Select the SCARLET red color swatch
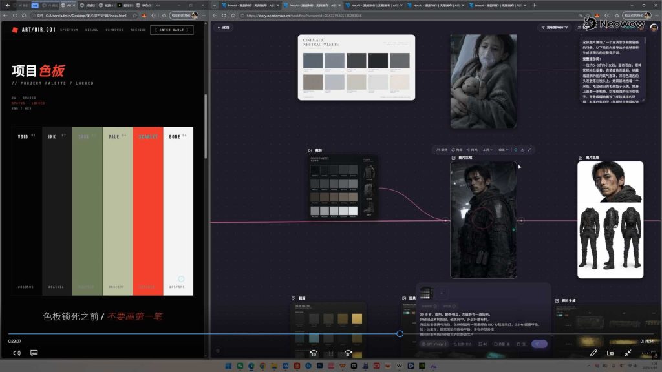Viewport: 662px width, 372px height. pyautogui.click(x=148, y=211)
